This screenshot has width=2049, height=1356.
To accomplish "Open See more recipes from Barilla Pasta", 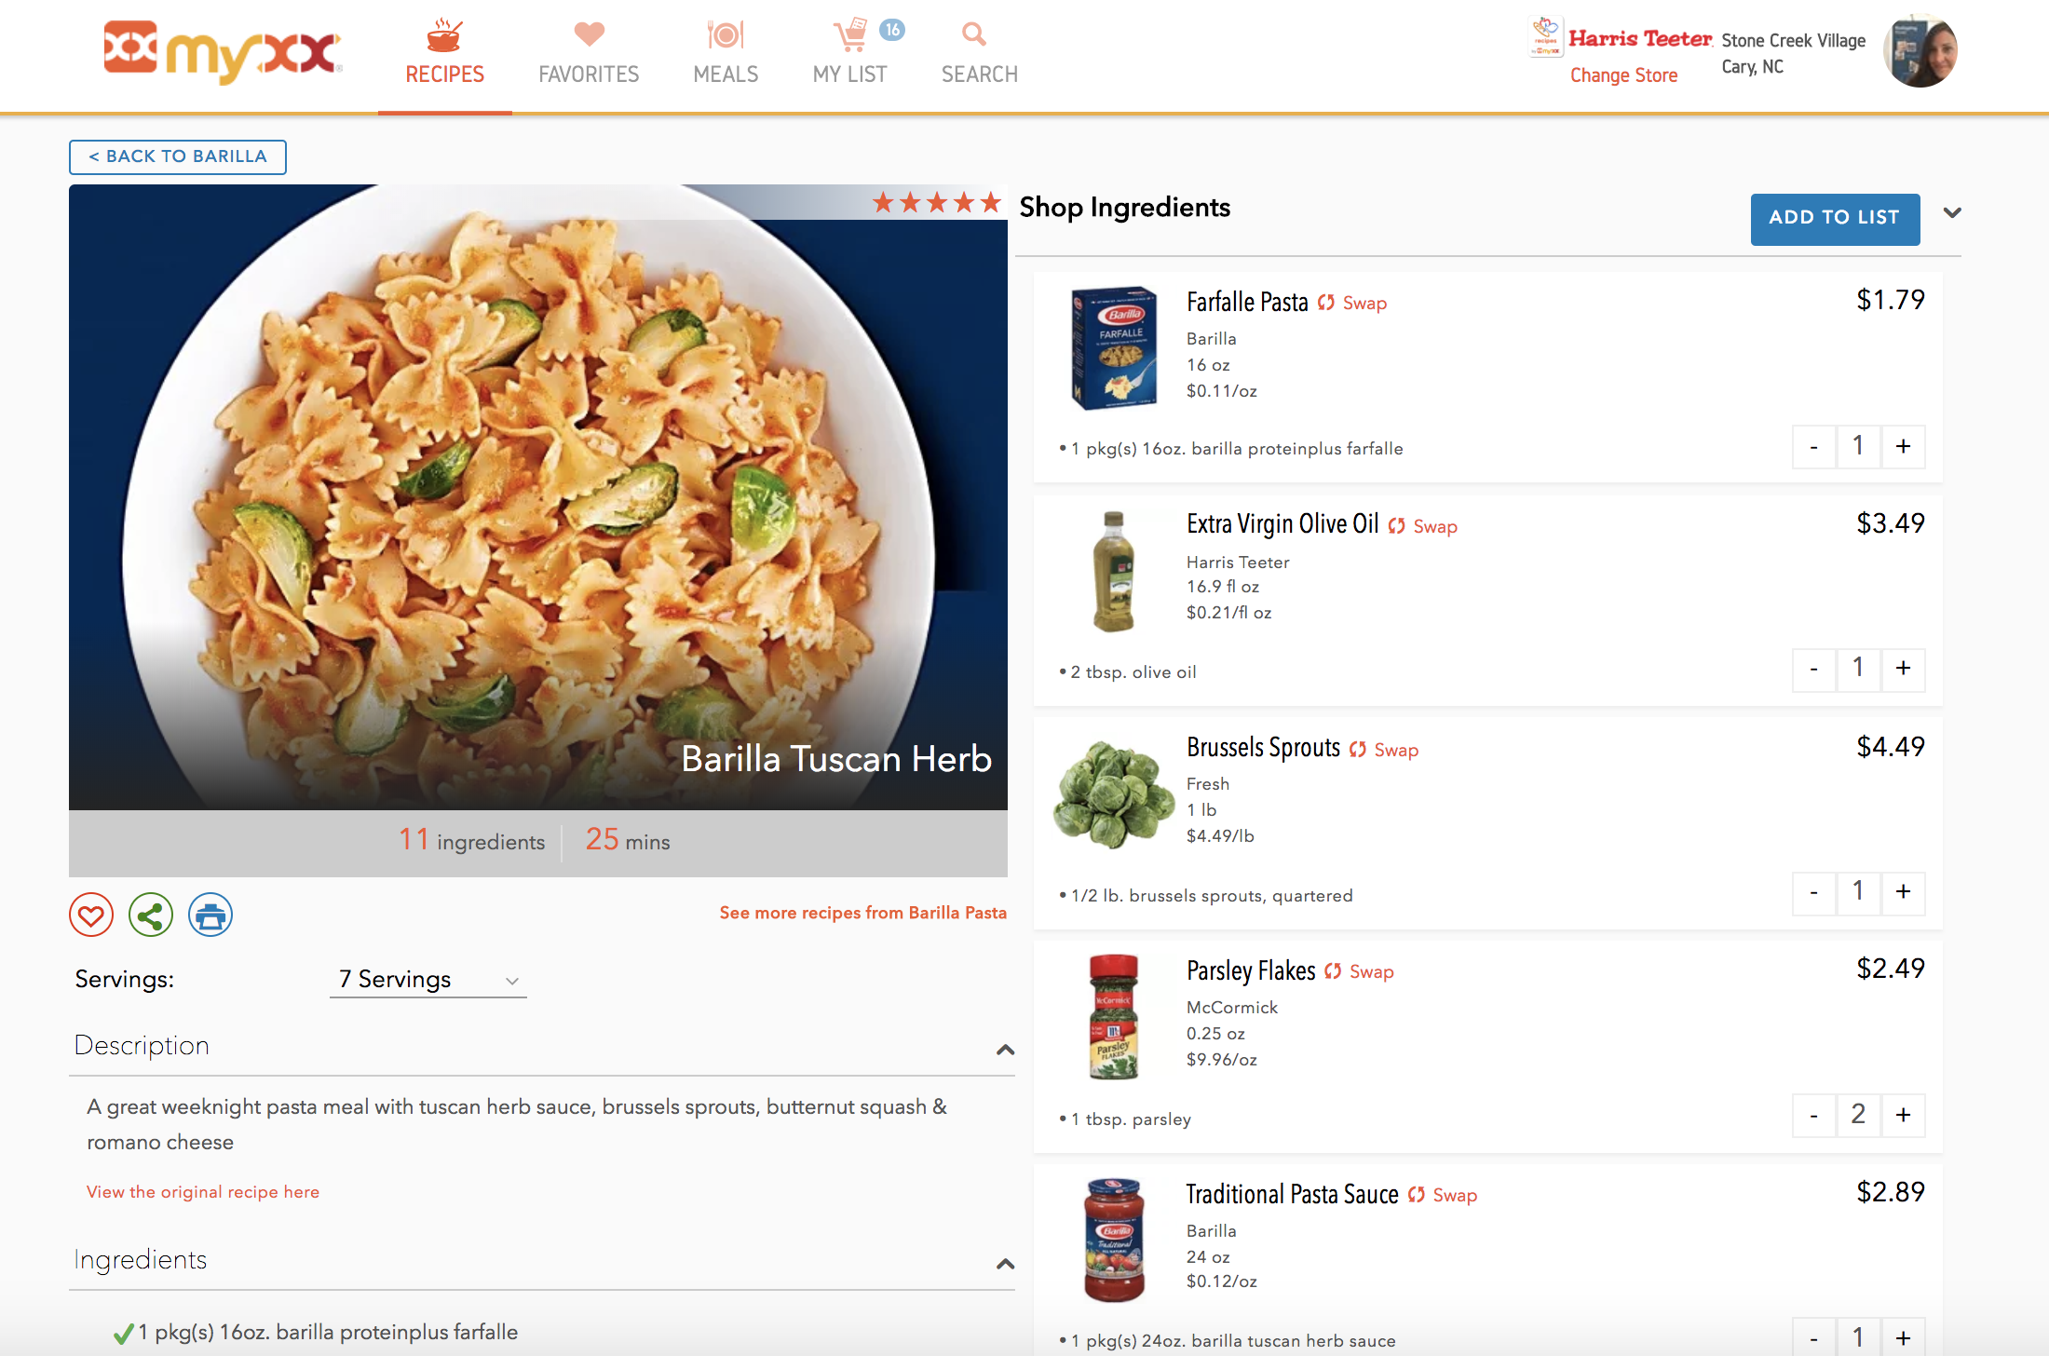I will [x=862, y=913].
